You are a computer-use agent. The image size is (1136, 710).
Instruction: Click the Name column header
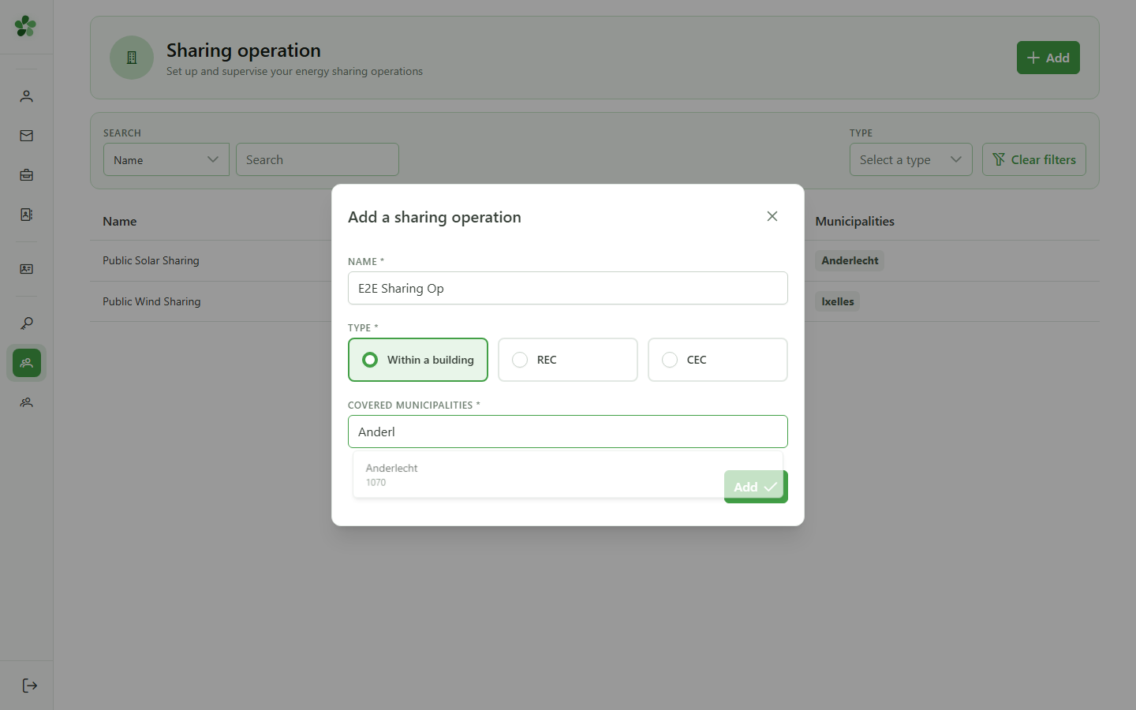pyautogui.click(x=120, y=221)
